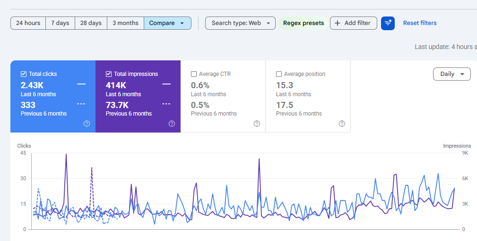Viewport: 477px width, 241px height.
Task: Click the blue sparkle filter icon button
Action: pyautogui.click(x=388, y=23)
